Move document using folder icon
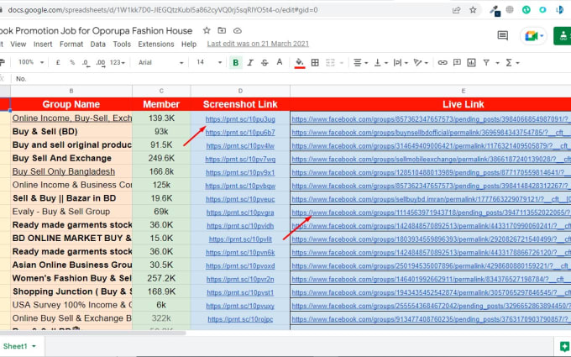The width and height of the screenshot is (571, 357). pos(222,30)
